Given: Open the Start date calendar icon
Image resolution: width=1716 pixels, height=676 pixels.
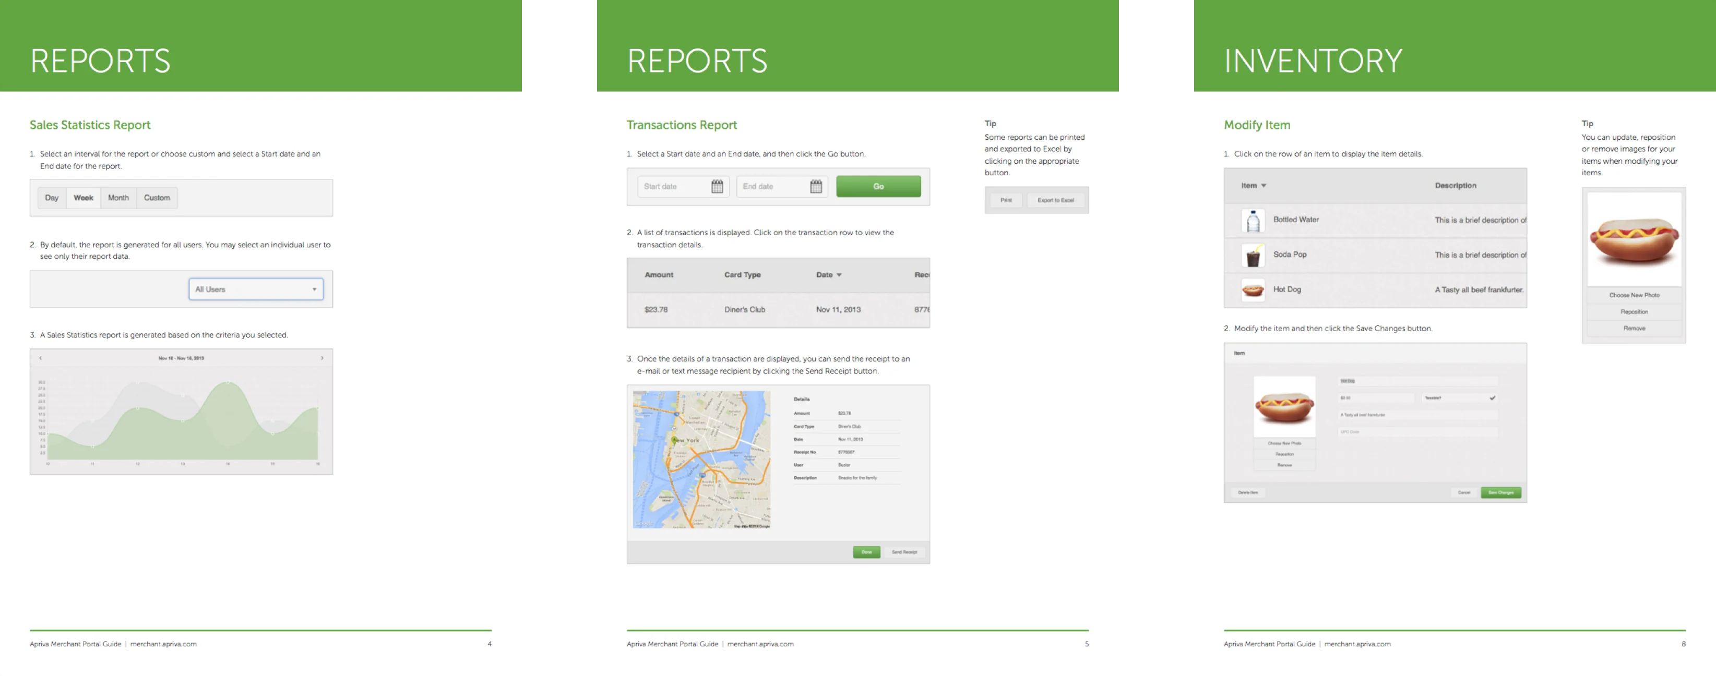Looking at the screenshot, I should (717, 187).
